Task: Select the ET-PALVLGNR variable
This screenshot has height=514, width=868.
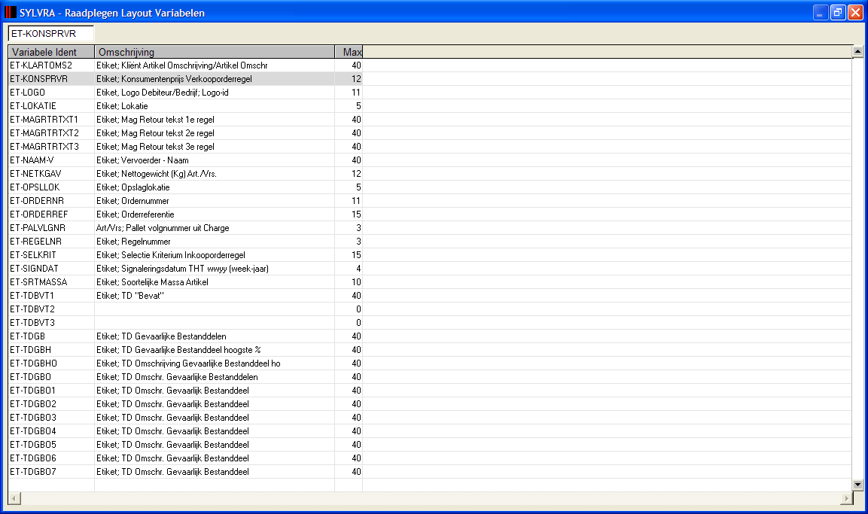Action: tap(38, 228)
